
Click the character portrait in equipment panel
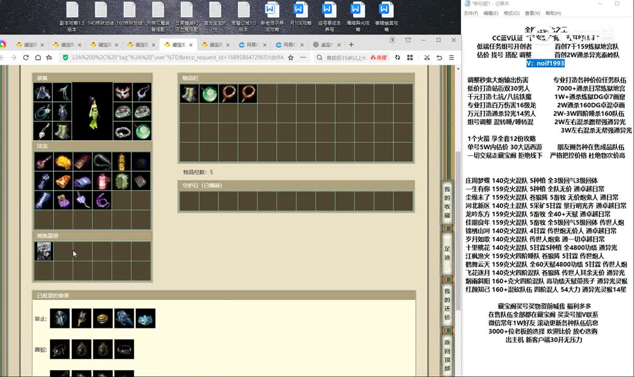pyautogui.click(x=93, y=112)
